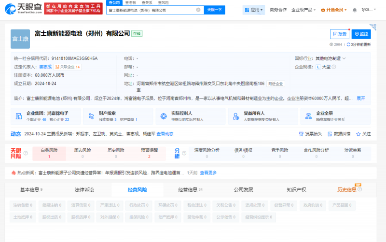The image size is (386, 242).
Task: Click the 报告 report button
Action: pos(340,34)
